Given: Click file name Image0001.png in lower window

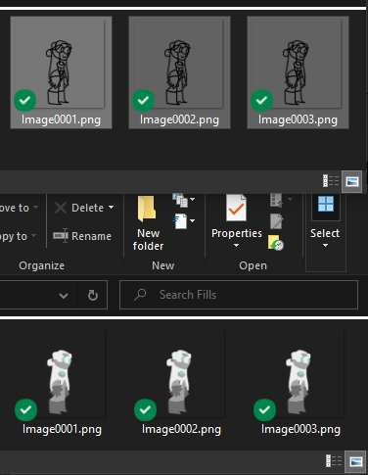Looking at the screenshot, I should point(62,430).
